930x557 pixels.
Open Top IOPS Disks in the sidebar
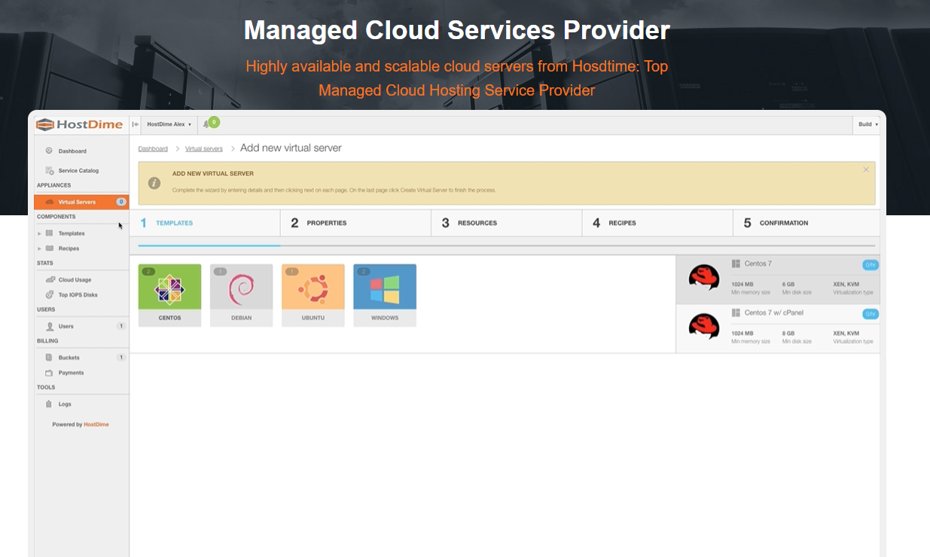[78, 295]
